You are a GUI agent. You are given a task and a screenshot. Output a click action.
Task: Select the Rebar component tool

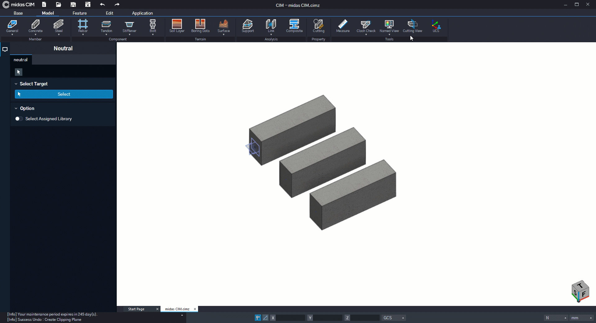(x=83, y=26)
